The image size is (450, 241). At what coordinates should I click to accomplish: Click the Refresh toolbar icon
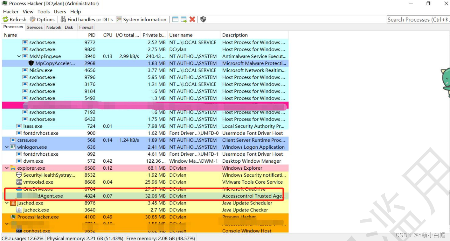point(5,19)
